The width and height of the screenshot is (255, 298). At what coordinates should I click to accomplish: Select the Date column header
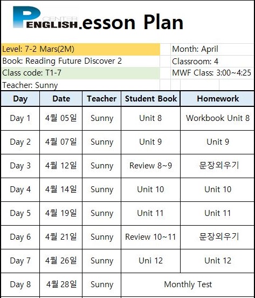tap(61, 99)
